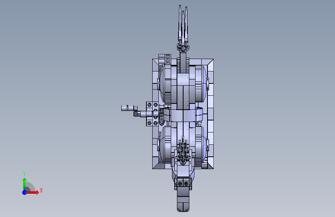Select the four-screw mounting bracket on the model
This screenshot has height=217, width=335.
tap(153, 114)
